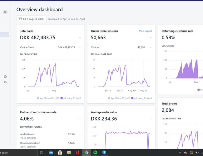The width and height of the screenshot is (203, 156).
Task: Open the Total sales report heading
Action: 27,31
